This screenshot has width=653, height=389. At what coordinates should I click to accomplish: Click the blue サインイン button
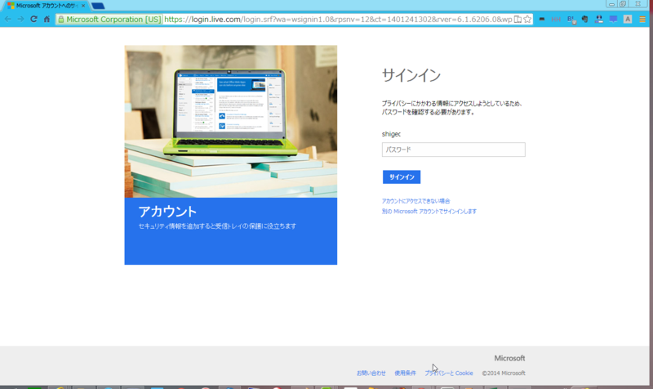coord(402,177)
